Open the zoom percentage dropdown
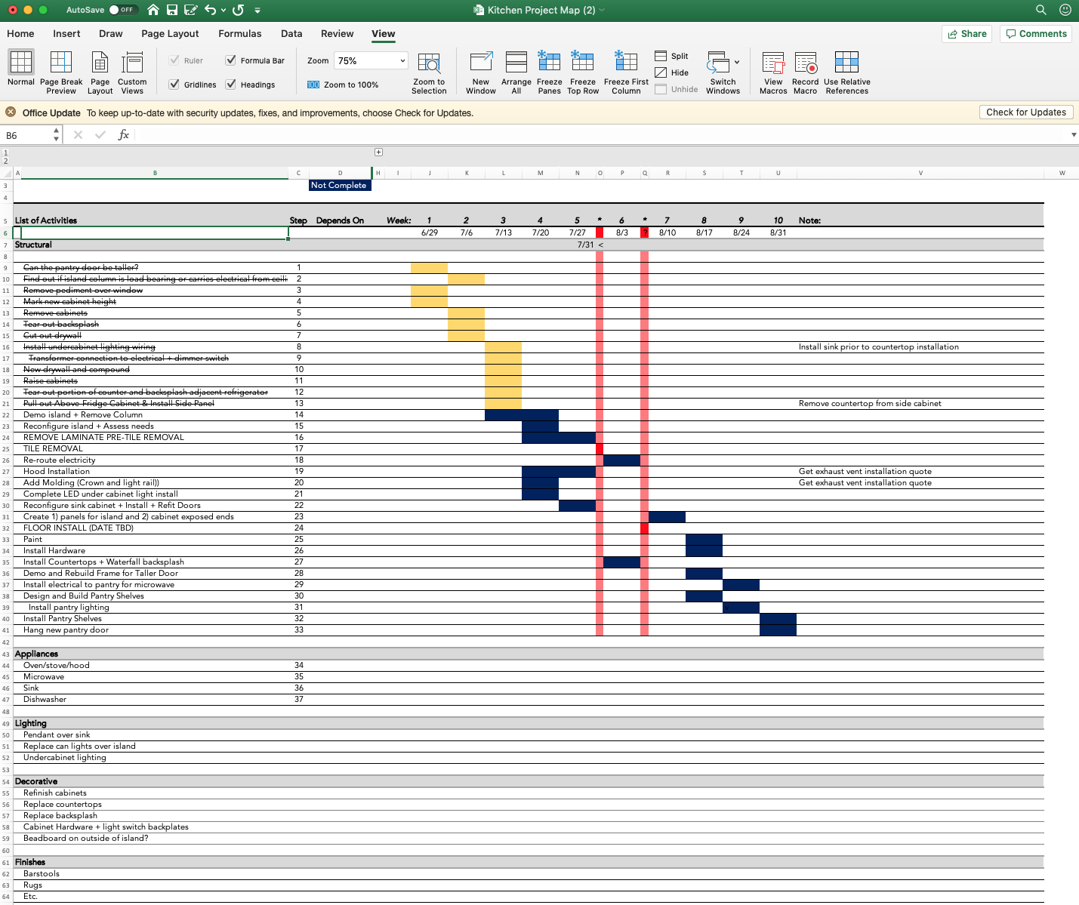1079x905 pixels. coord(402,61)
